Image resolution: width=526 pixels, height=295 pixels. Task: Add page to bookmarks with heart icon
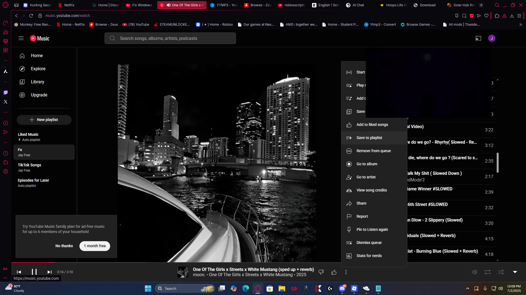(x=486, y=16)
